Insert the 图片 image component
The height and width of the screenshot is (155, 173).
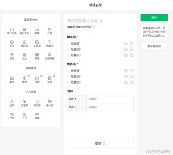coord(12,80)
